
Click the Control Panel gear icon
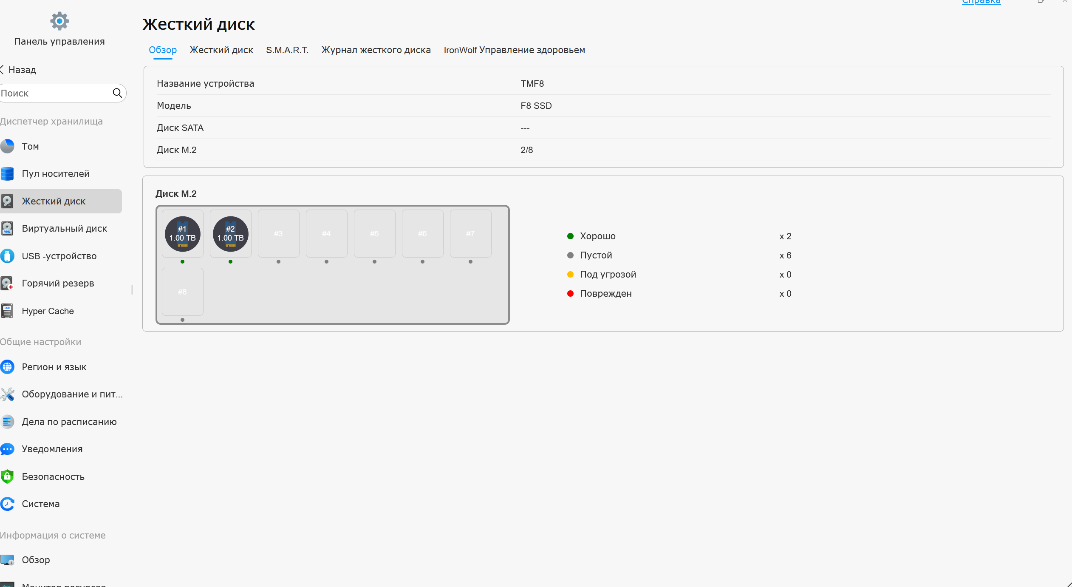point(59,21)
